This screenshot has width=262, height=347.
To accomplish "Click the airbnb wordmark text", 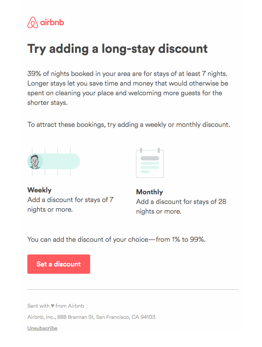I will [x=52, y=22].
